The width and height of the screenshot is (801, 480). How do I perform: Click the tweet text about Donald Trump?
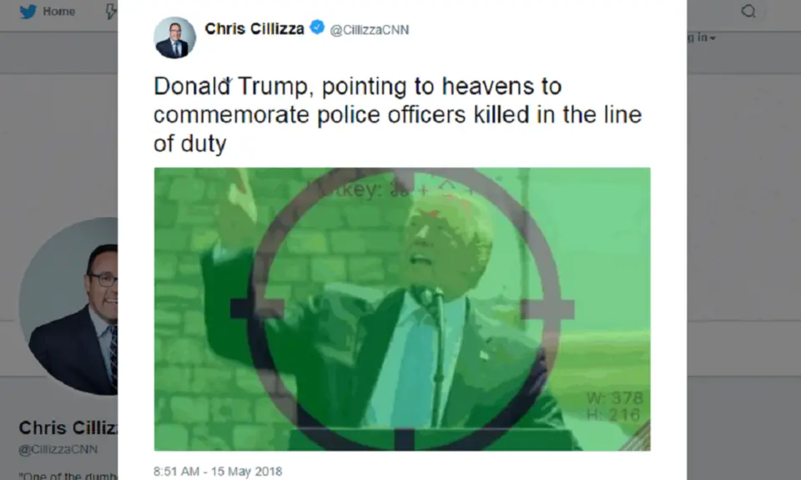pos(397,114)
